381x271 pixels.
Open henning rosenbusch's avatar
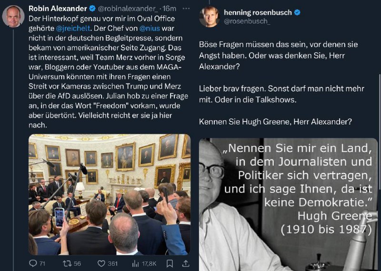click(210, 17)
